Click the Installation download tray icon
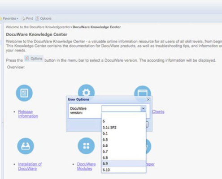Viewport: 222px width, 179px height. 26,146
